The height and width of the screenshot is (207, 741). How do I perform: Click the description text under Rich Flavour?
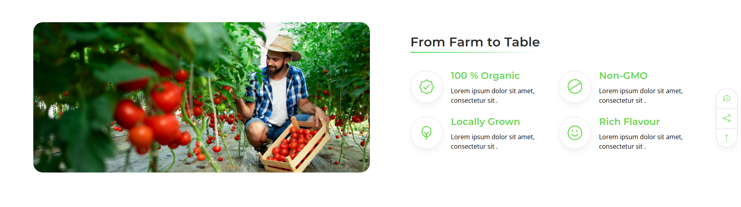click(x=641, y=142)
